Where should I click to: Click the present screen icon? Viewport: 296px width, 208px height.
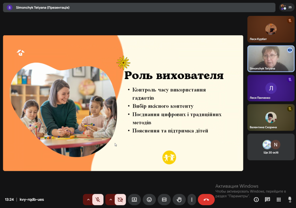(x=134, y=200)
